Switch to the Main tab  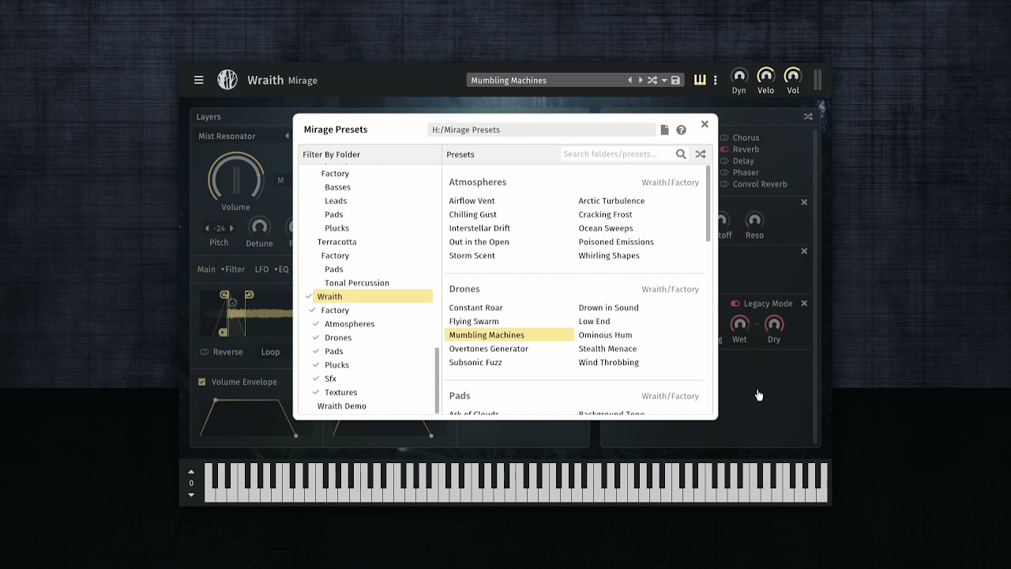(206, 269)
